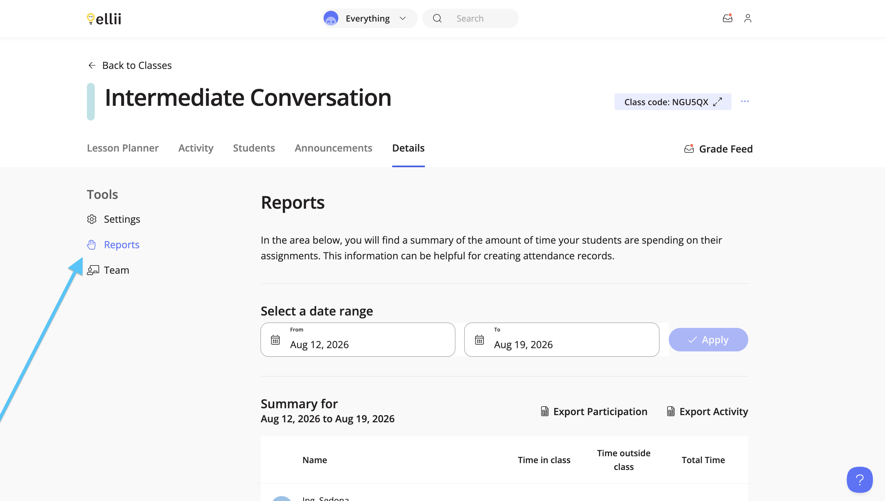Expand class code NGU5QX with the arrow icon
Viewport: 885px width, 501px height.
pyautogui.click(x=717, y=102)
